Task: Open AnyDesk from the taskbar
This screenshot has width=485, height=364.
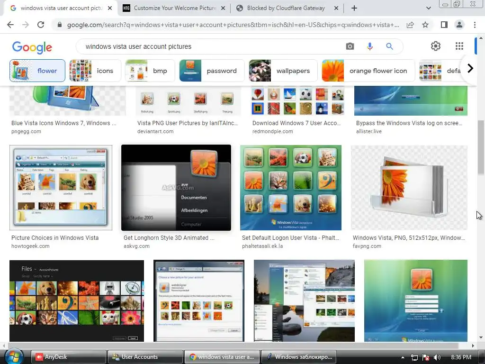Action: pos(68,357)
